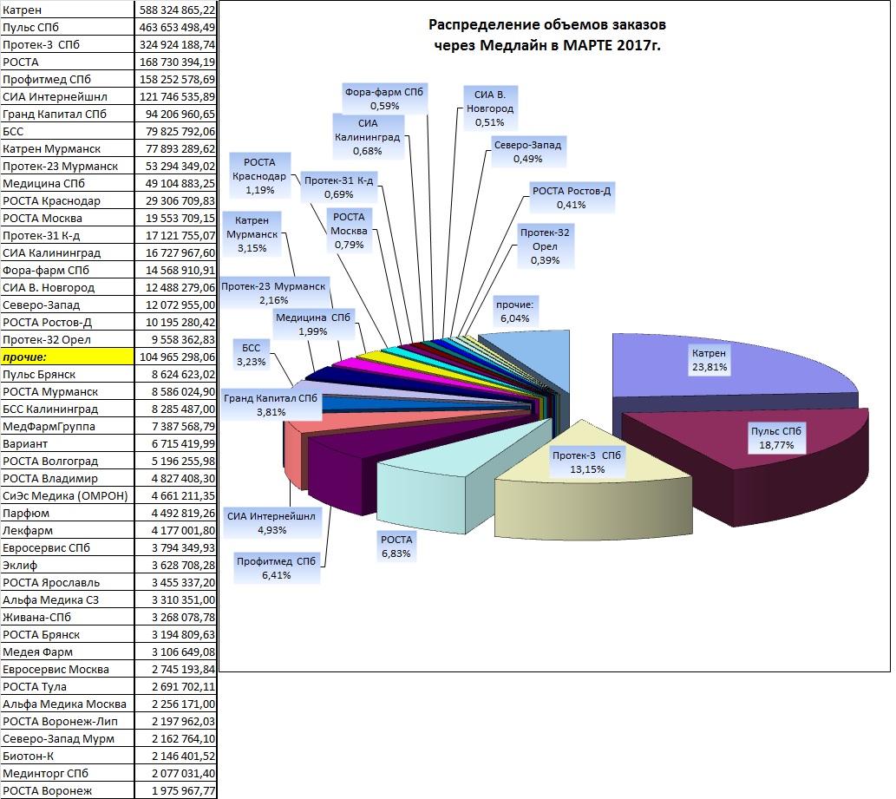Screen dimensions: 896x799
Task: Select the РОСТА Краснодар table cell
Action: click(67, 200)
